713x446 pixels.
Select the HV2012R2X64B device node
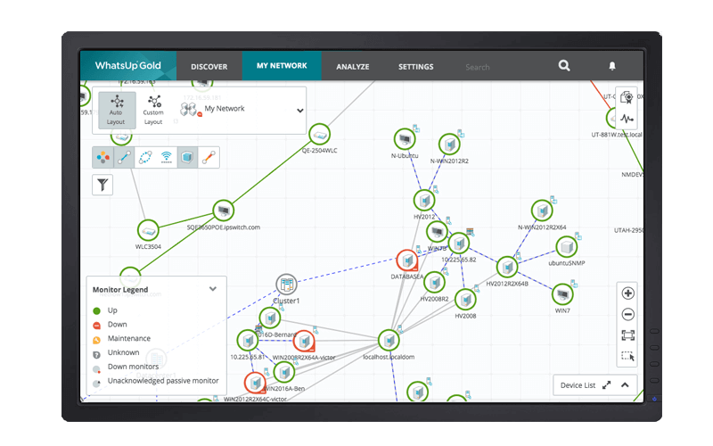[507, 267]
